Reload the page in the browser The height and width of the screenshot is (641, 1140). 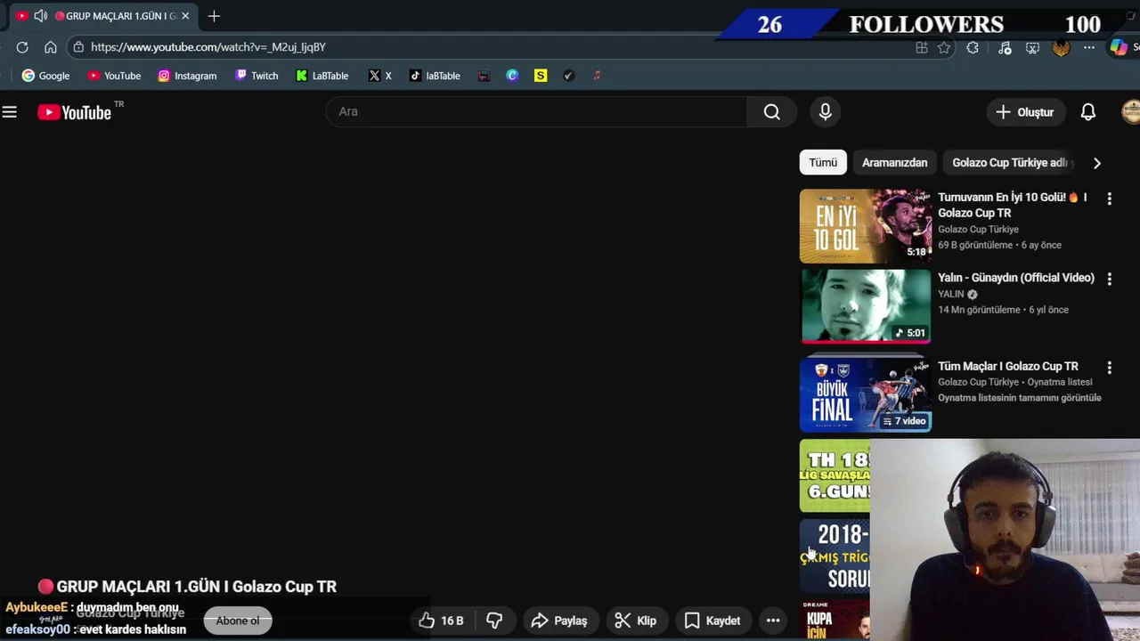click(22, 47)
